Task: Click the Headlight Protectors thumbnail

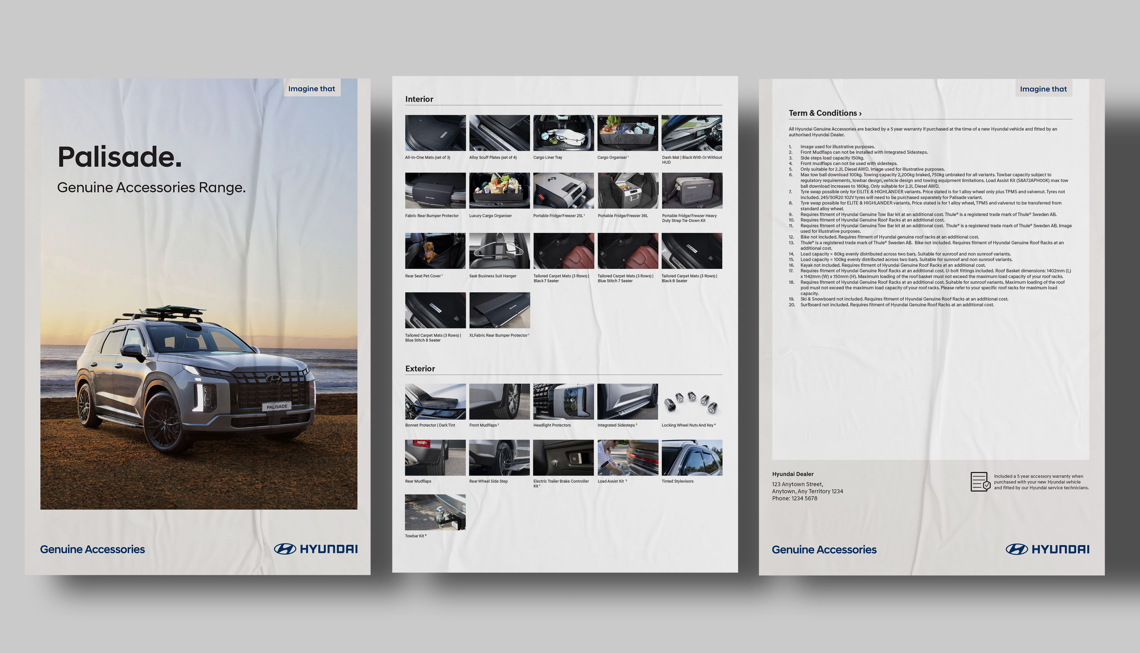Action: (x=563, y=401)
